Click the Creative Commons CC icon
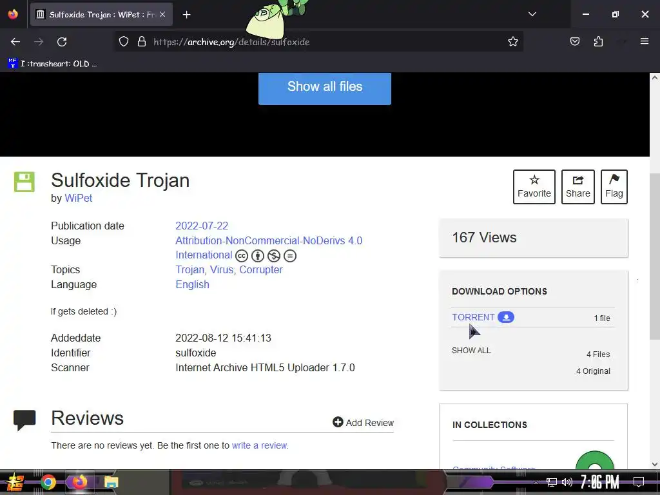Viewport: 660px width, 495px height. tap(242, 255)
